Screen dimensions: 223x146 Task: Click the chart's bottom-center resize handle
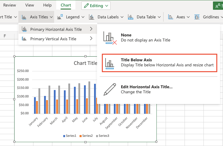point(85,142)
